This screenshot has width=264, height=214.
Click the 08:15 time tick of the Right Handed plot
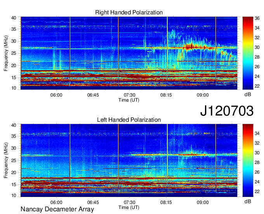(166, 95)
